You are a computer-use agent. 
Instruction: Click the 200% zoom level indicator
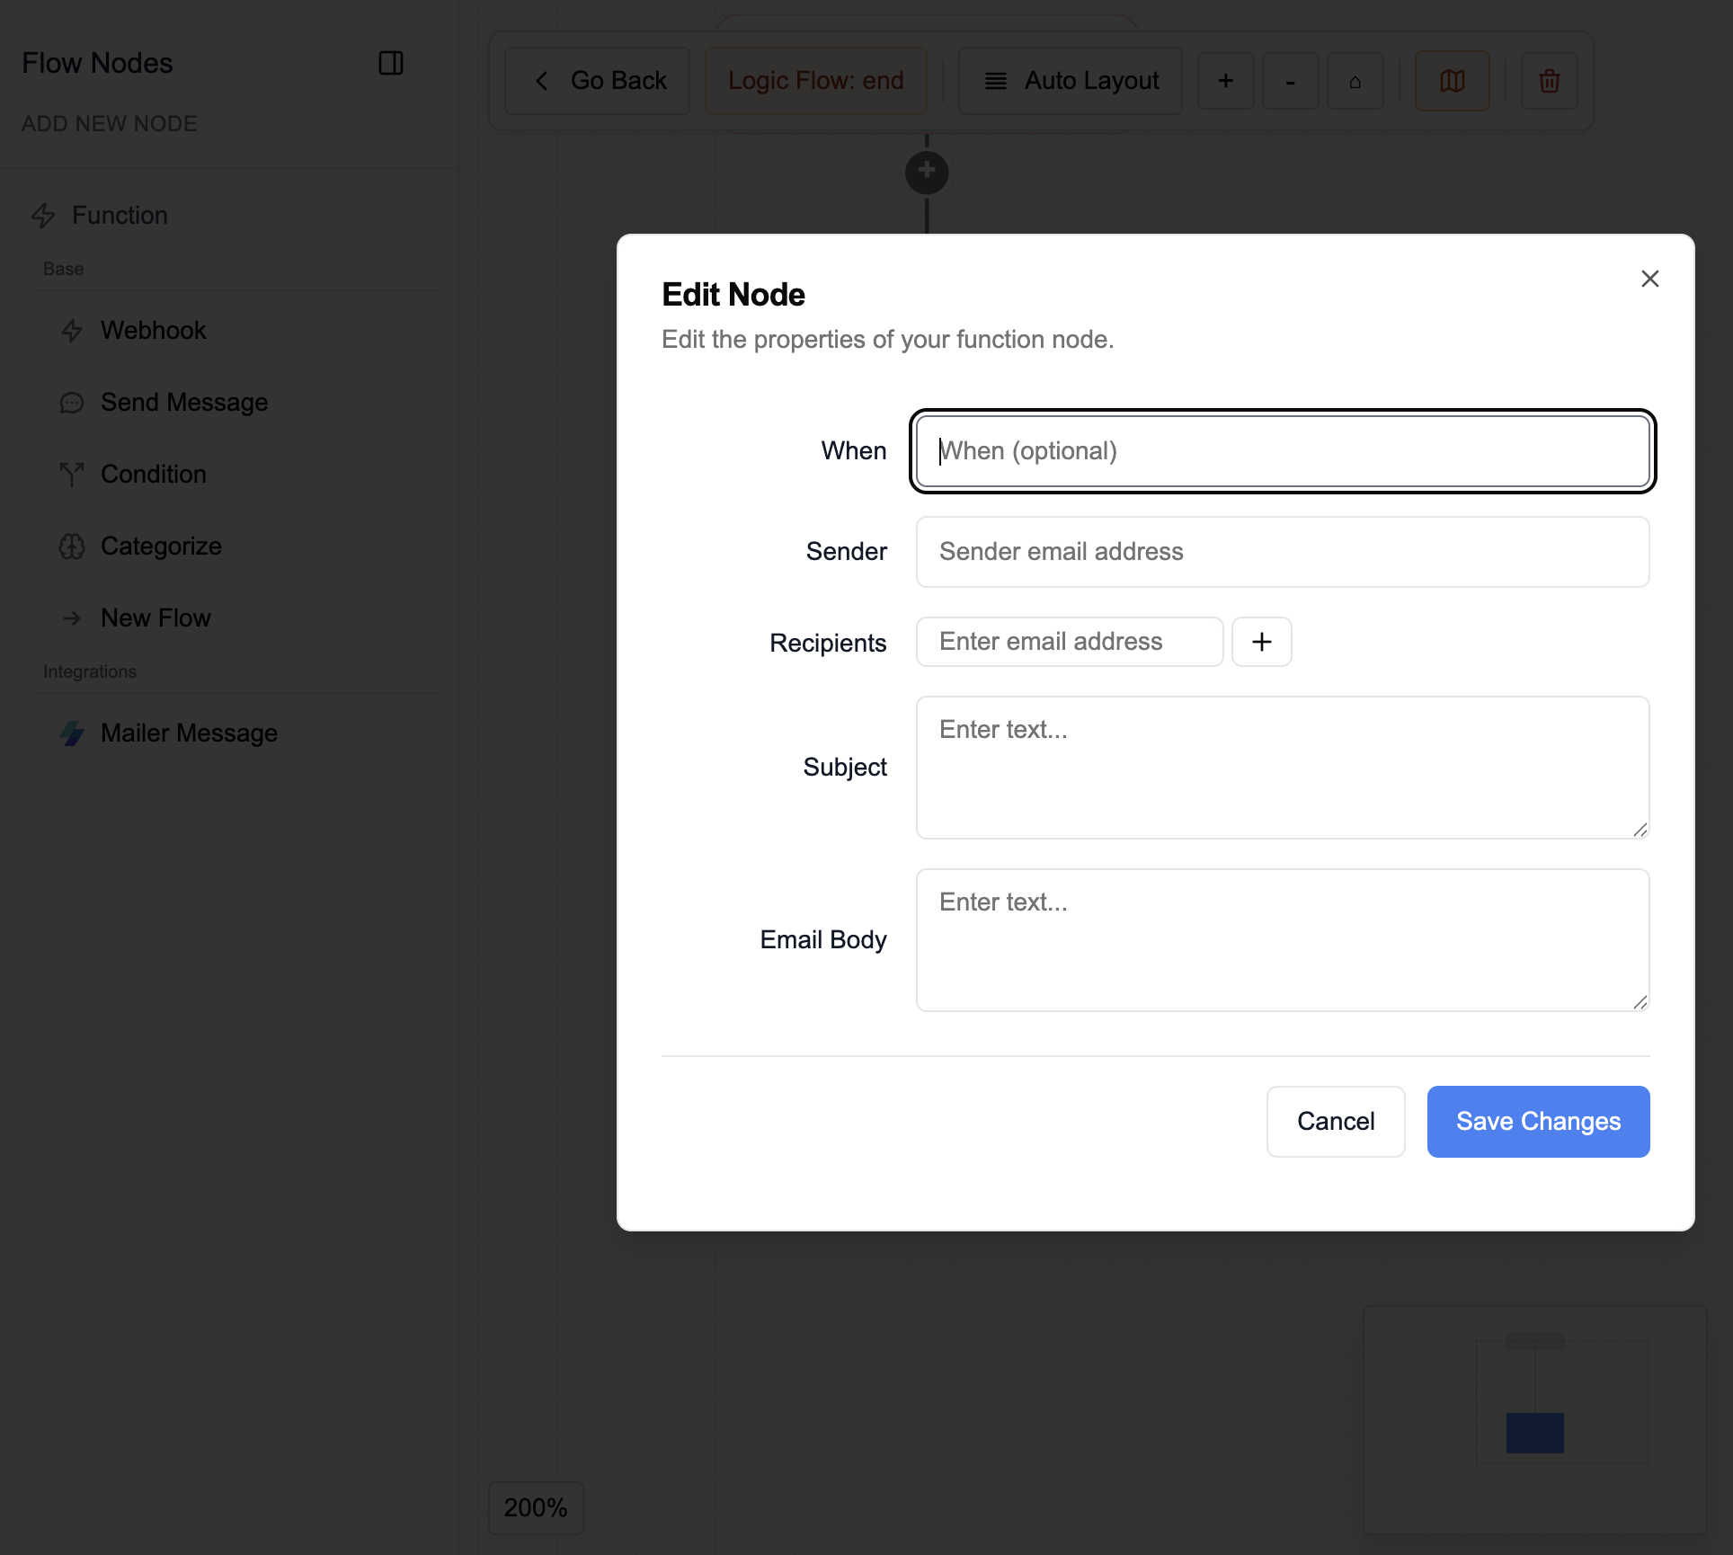click(x=535, y=1507)
